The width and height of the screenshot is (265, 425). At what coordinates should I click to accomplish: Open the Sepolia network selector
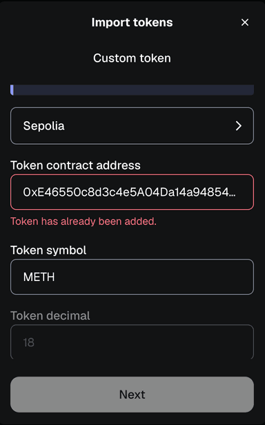132,126
